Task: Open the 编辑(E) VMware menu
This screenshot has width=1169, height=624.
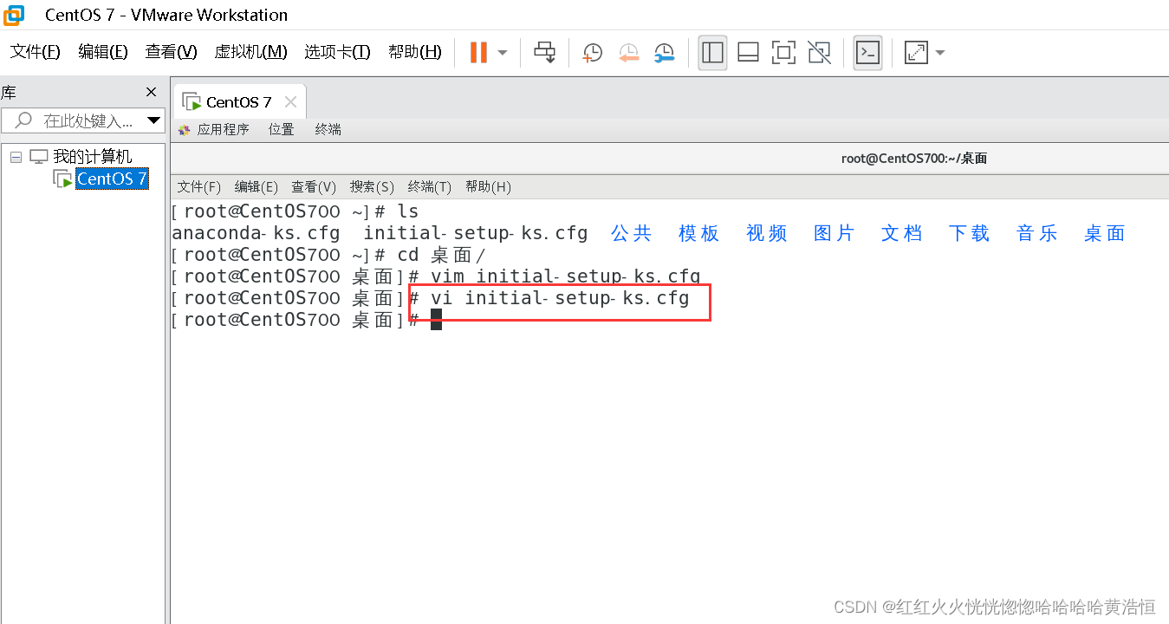Action: coord(103,52)
